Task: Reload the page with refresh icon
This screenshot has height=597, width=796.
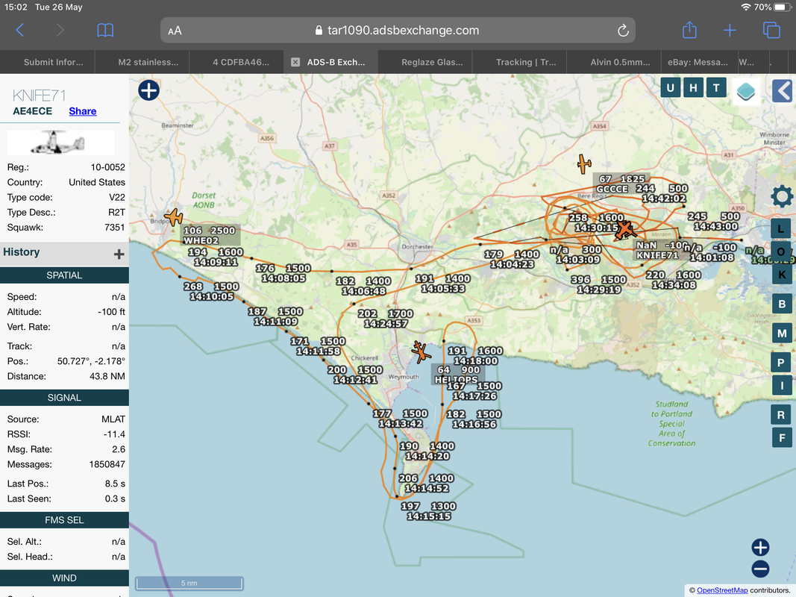Action: point(623,31)
